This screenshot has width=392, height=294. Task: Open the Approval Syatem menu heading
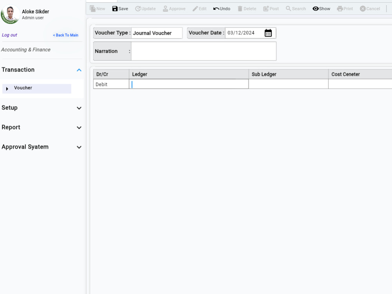pos(25,147)
